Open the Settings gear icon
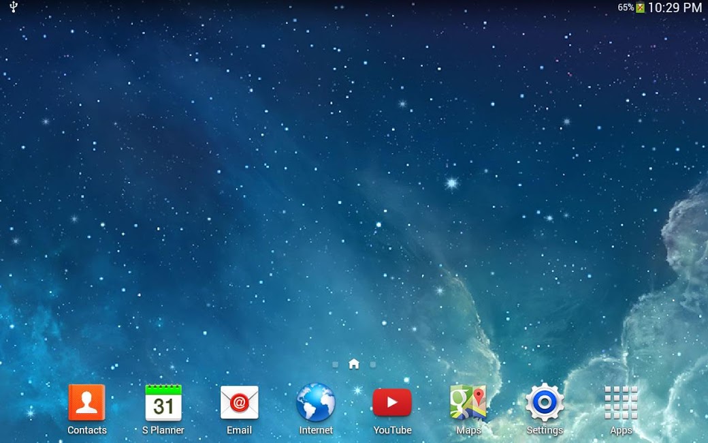708x443 pixels. (545, 402)
